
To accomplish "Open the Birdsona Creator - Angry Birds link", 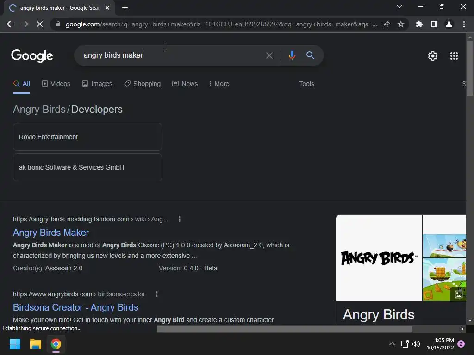I will click(x=75, y=307).
